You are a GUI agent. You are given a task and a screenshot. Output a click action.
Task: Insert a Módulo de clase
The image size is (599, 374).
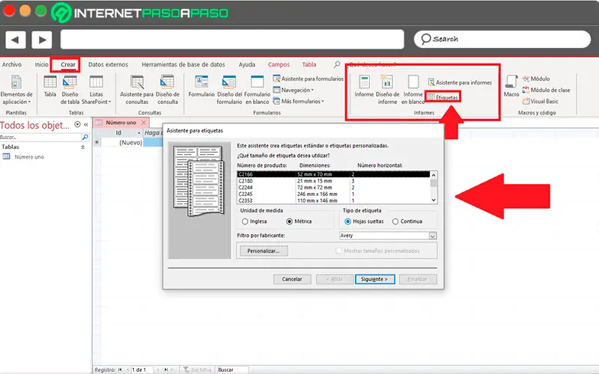point(547,90)
